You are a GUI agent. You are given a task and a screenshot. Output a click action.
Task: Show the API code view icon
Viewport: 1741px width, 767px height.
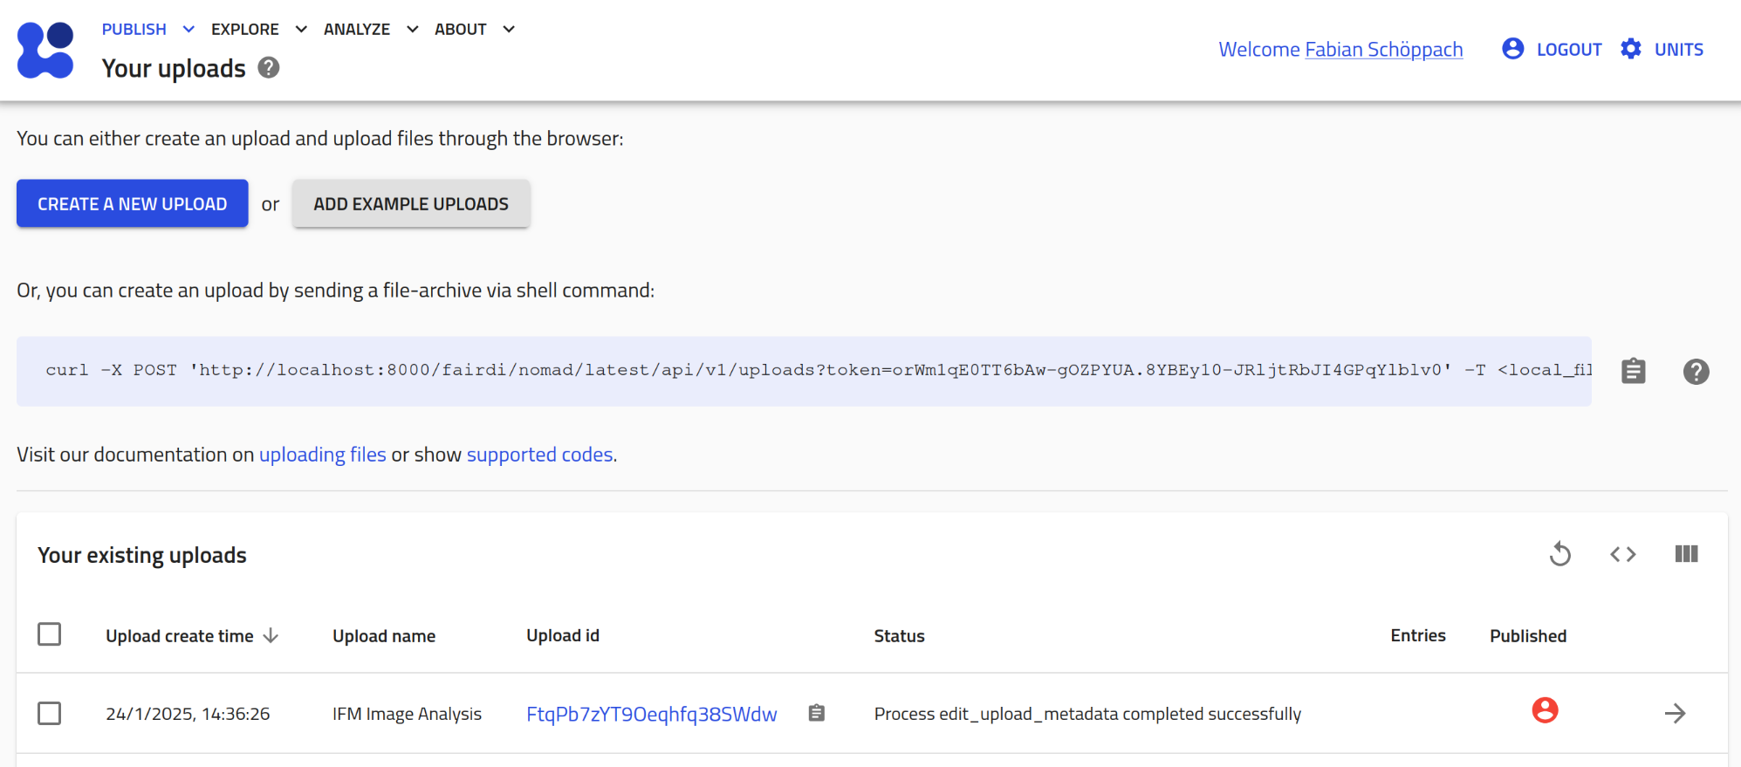[x=1622, y=554]
